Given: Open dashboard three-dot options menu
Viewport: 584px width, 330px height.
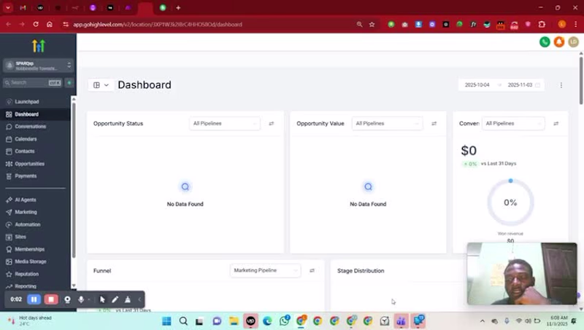Looking at the screenshot, I should click(561, 85).
